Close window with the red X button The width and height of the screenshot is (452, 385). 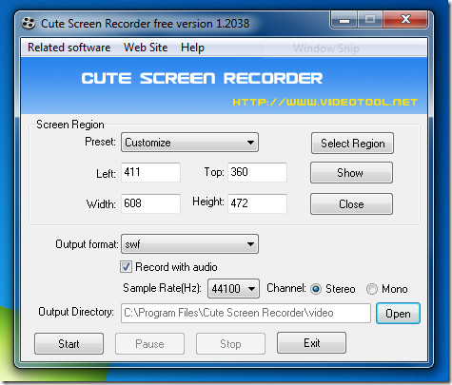tap(405, 20)
